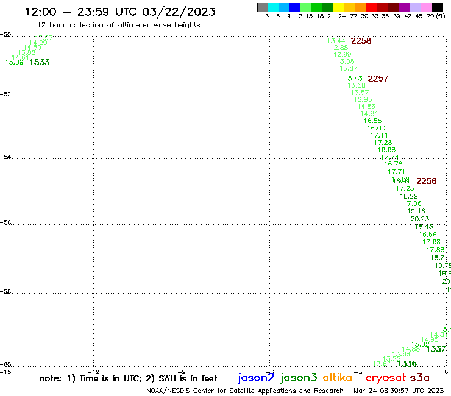Click the time stamp 1533

[x=40, y=62]
